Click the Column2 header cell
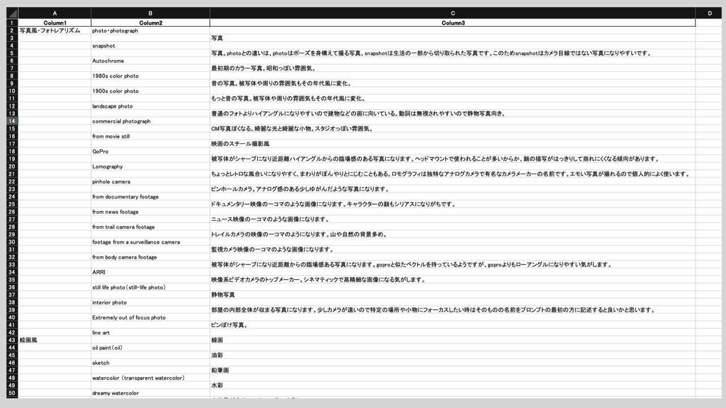Image resolution: width=726 pixels, height=408 pixels. [150, 23]
